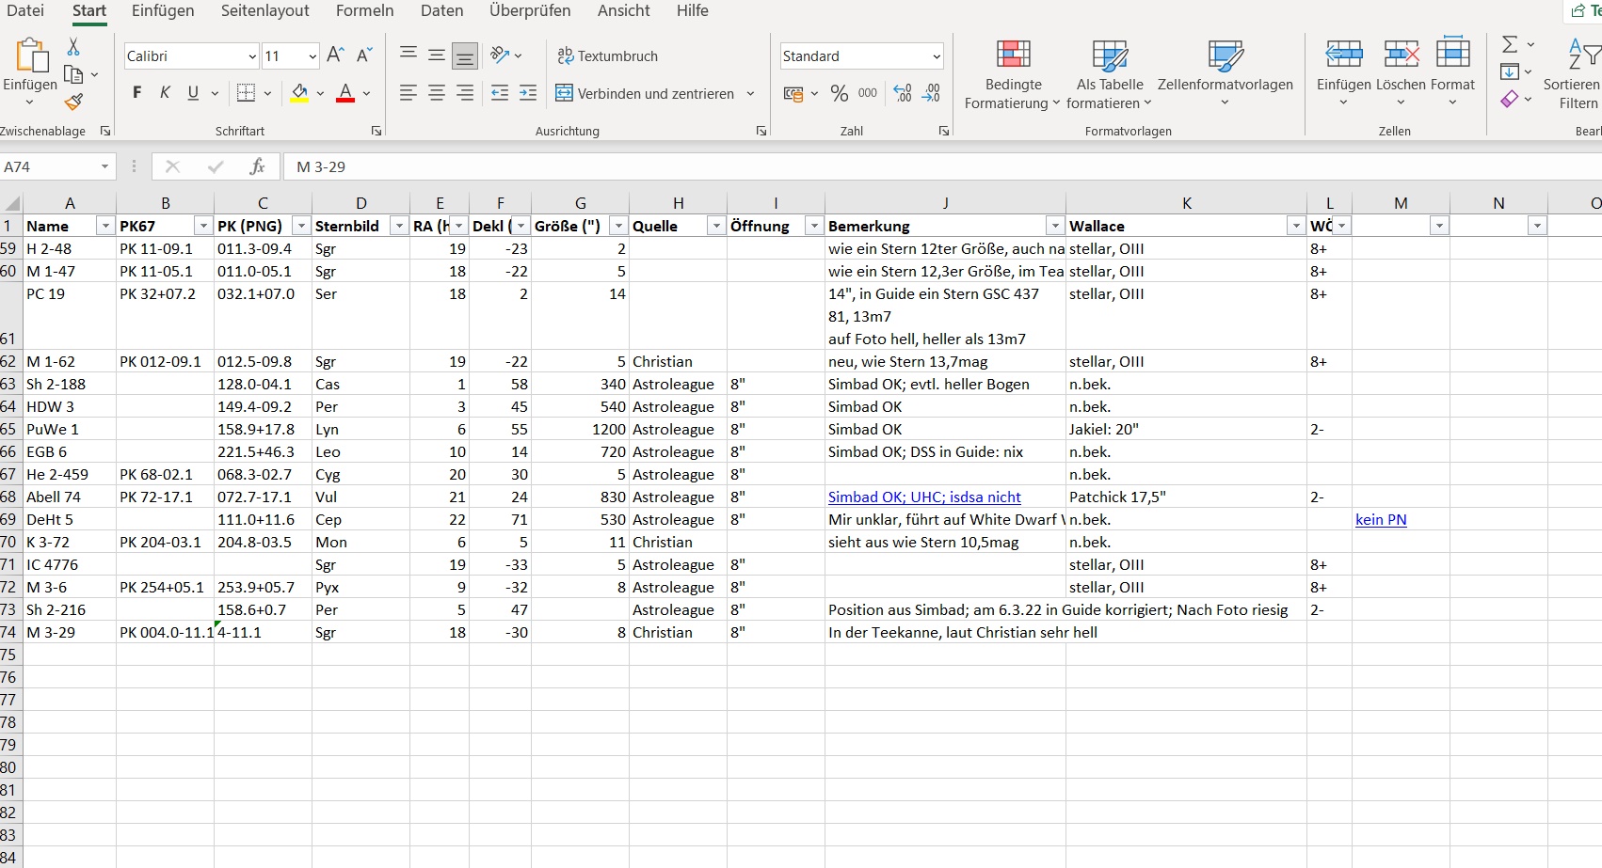Align text to vertical middle
The height and width of the screenshot is (868, 1602).
437,55
